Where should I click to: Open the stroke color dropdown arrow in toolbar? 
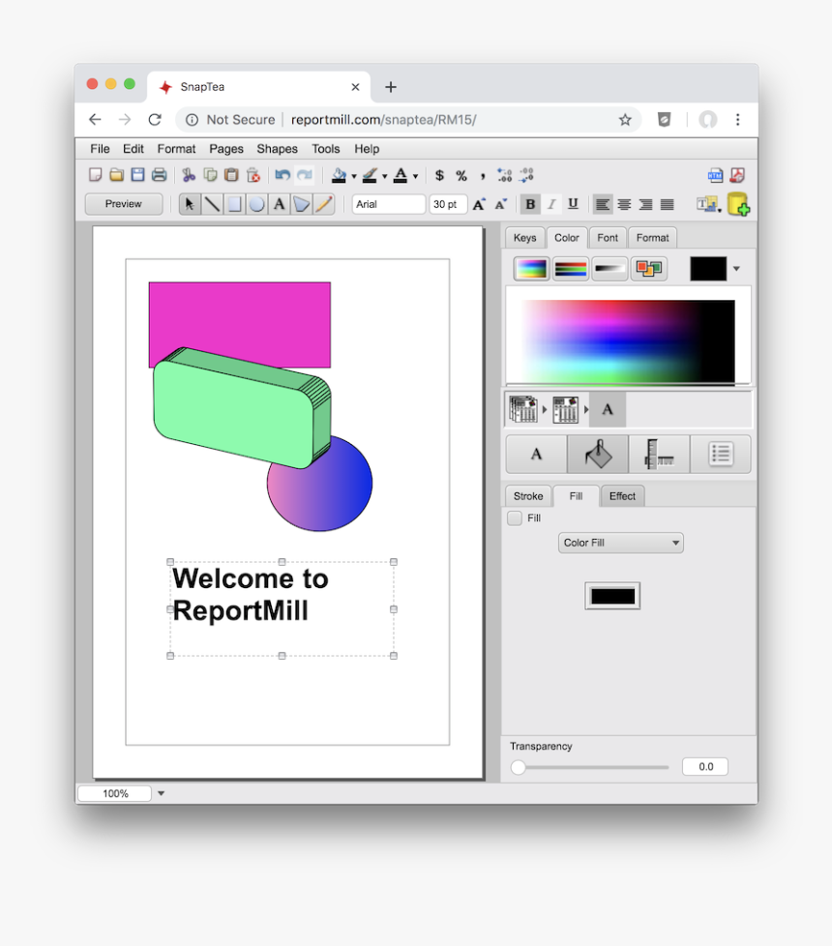[384, 176]
